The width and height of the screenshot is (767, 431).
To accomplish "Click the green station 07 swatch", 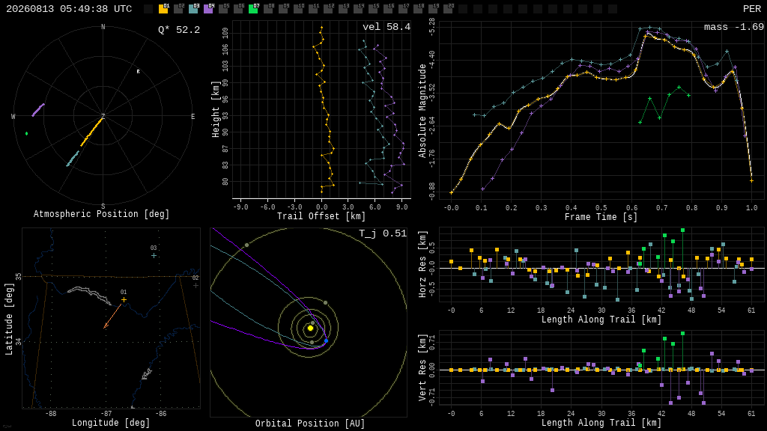I will coord(253,9).
